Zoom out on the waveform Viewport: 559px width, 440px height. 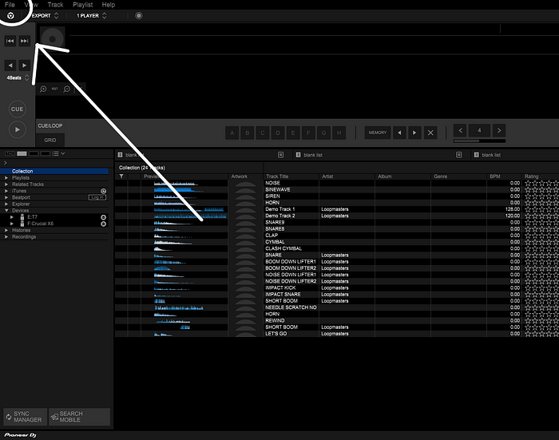pos(66,89)
